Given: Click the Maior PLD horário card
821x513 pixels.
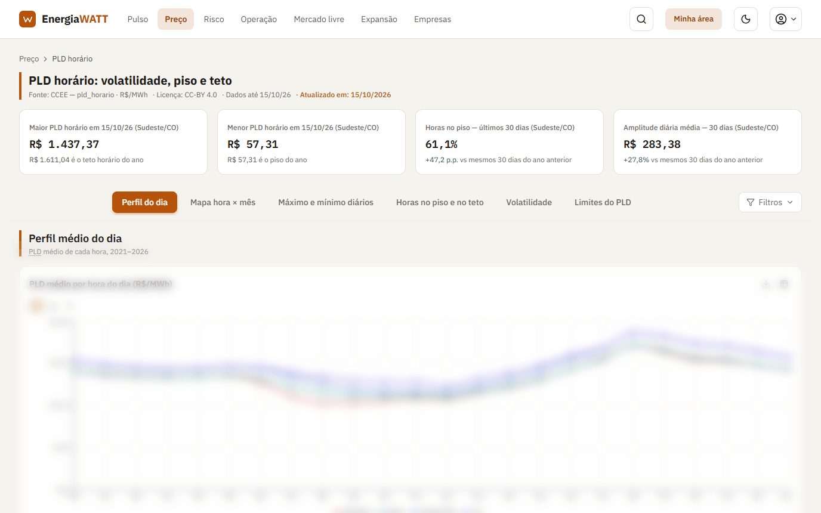Looking at the screenshot, I should pos(113,142).
